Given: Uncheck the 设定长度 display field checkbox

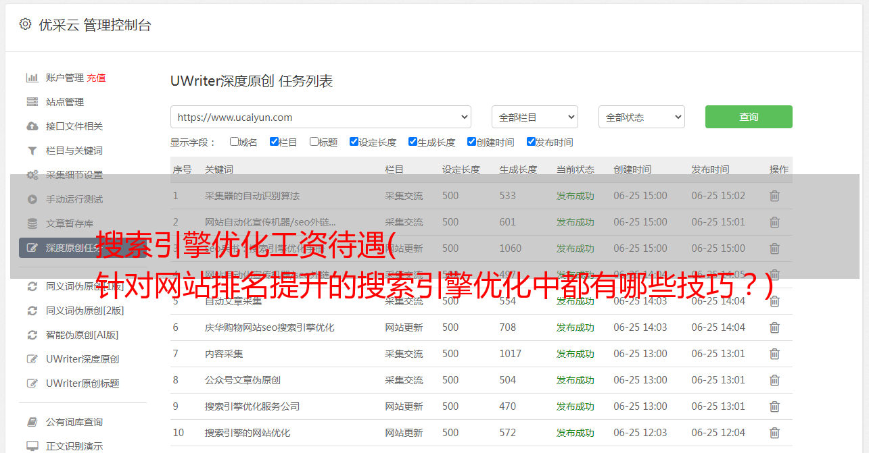Looking at the screenshot, I should 354,142.
